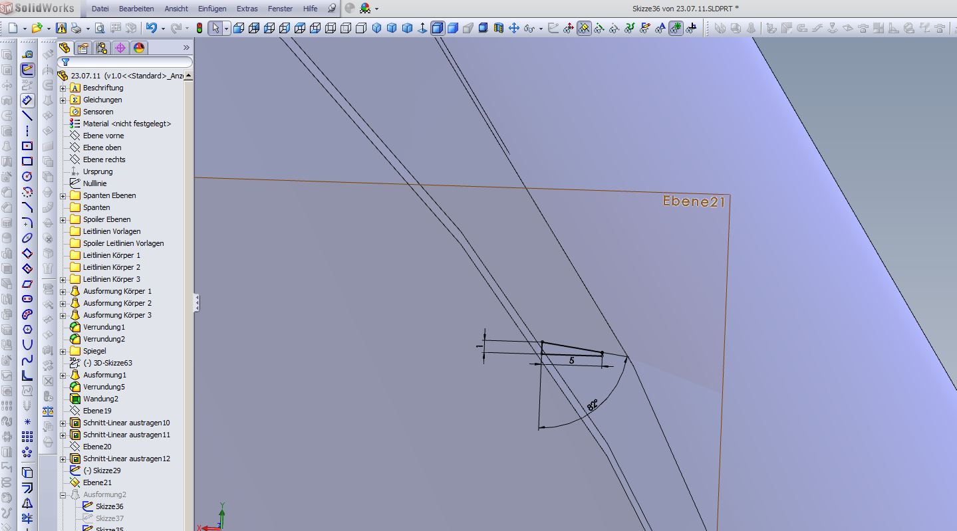Click the printer icon

coord(76,28)
